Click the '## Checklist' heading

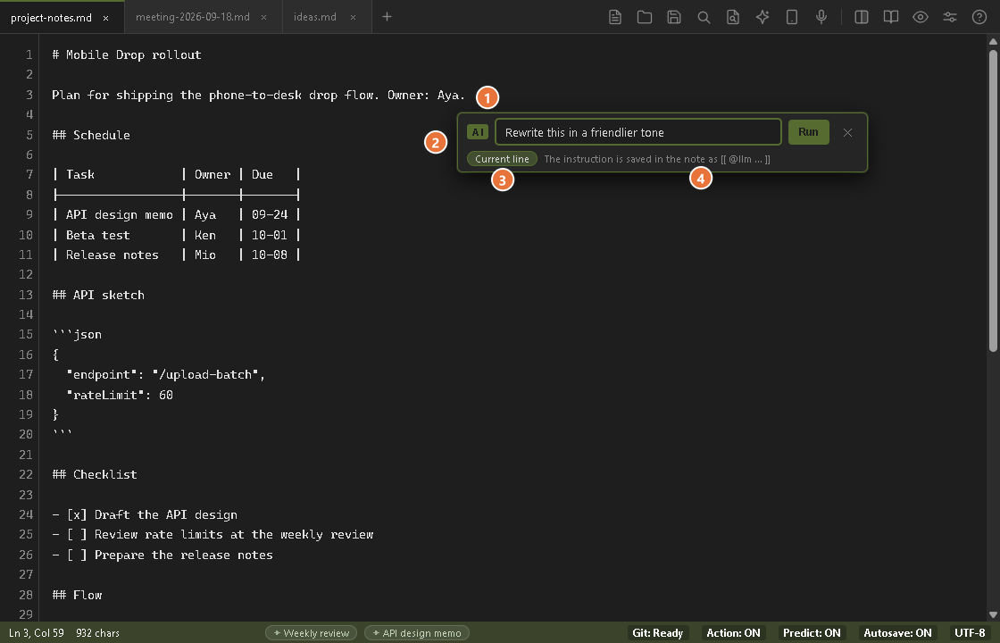click(x=95, y=474)
